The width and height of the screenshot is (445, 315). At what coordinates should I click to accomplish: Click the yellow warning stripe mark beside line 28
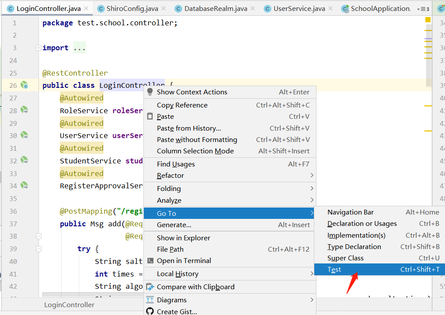pos(428,106)
